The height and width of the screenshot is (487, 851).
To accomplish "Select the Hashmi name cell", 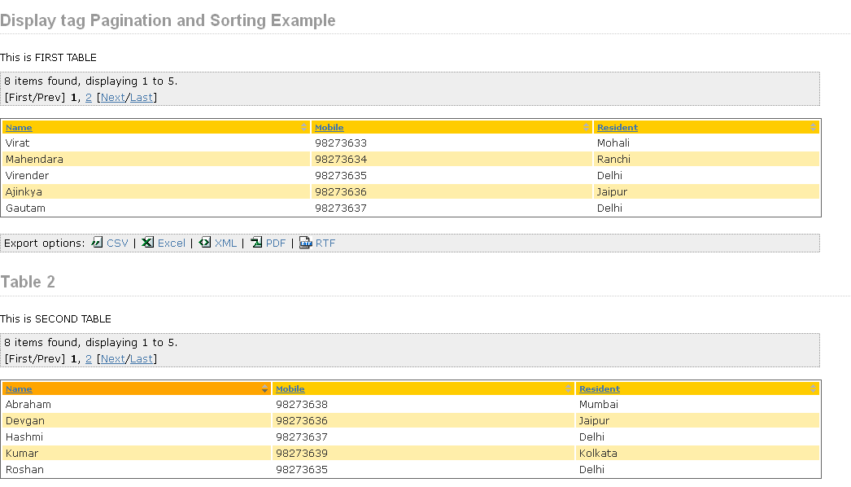I will point(137,437).
